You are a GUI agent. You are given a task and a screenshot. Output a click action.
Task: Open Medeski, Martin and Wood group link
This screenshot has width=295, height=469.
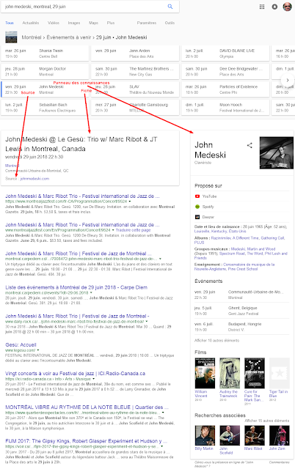[x=253, y=249]
